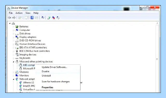Click the Intel(R) PRO adapter icon
This screenshot has height=98, width=166.
pyautogui.click(x=21, y=86)
